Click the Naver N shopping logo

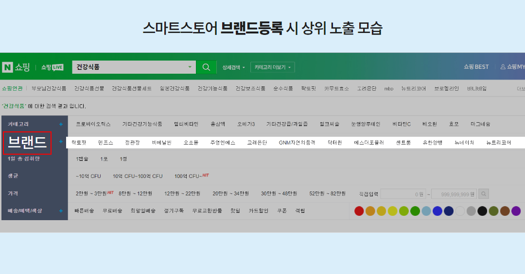pos(16,67)
